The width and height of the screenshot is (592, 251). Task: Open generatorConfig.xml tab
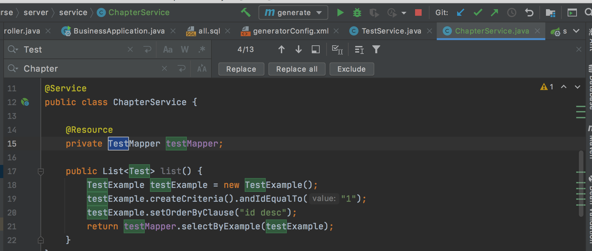click(x=290, y=31)
